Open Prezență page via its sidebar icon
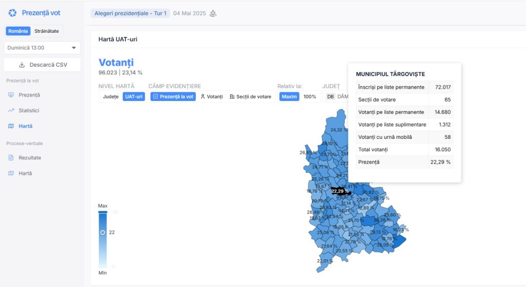526x287 pixels. click(x=11, y=95)
